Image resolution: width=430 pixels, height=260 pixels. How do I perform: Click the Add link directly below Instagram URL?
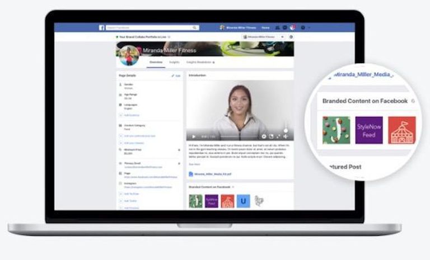click(129, 193)
